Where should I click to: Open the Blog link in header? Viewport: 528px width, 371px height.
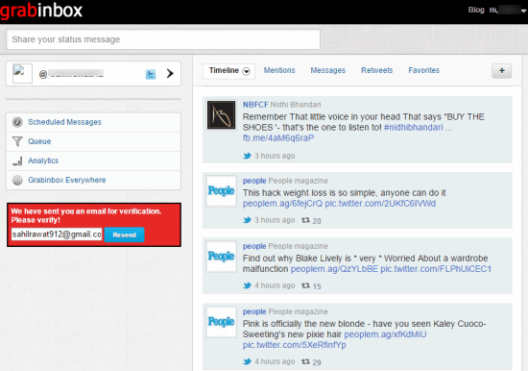[476, 11]
